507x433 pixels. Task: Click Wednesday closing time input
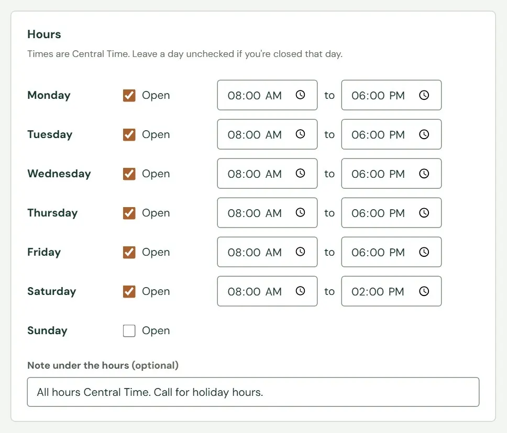(x=391, y=174)
